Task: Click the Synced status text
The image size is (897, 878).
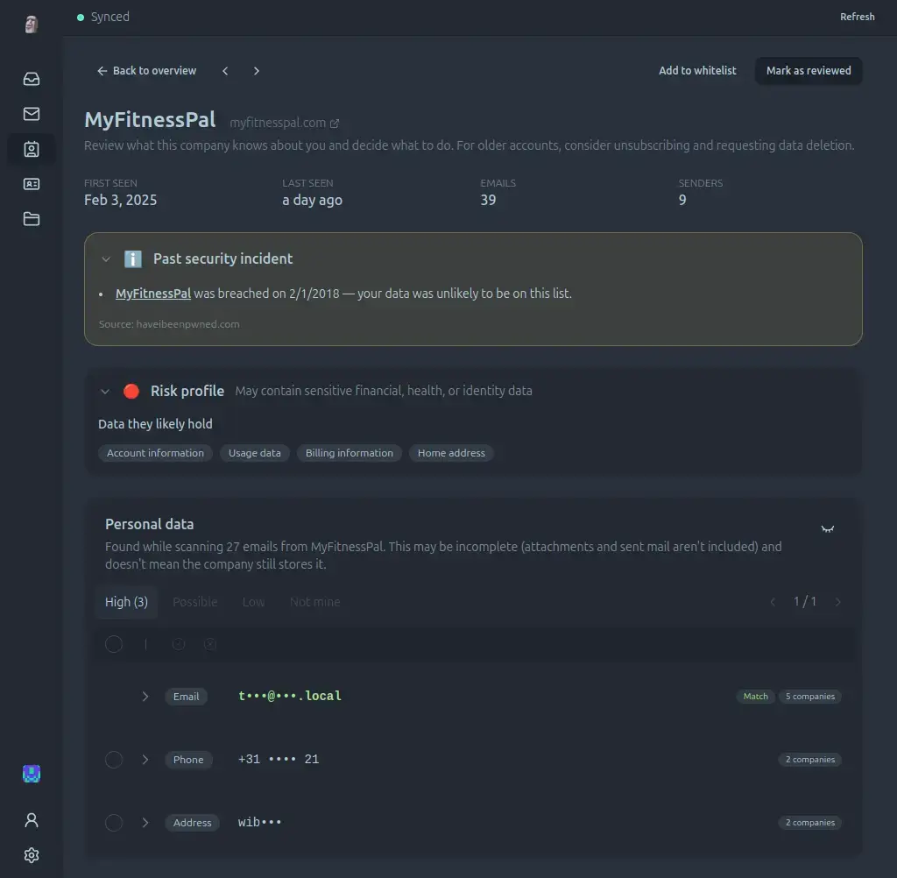Action: pyautogui.click(x=109, y=18)
